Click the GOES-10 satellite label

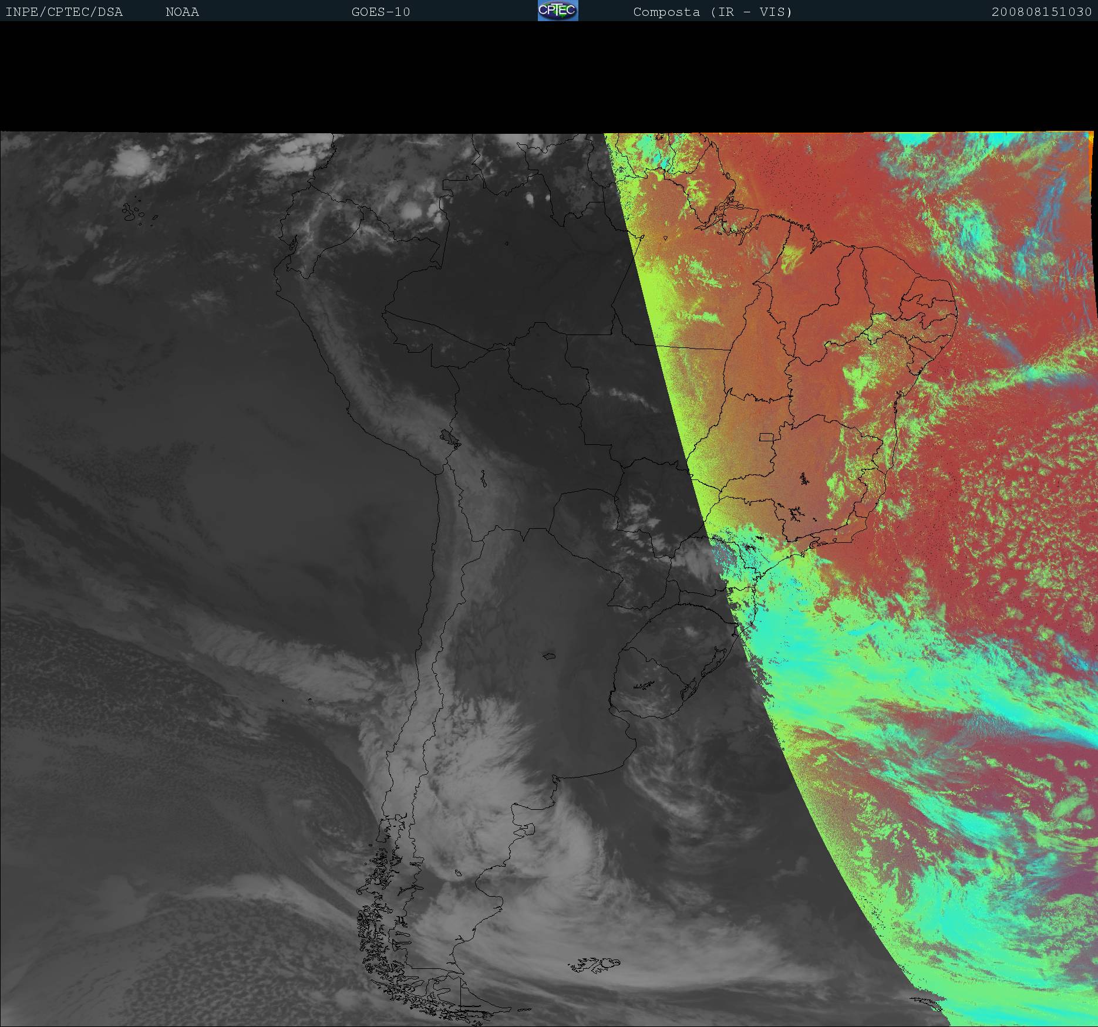(380, 12)
